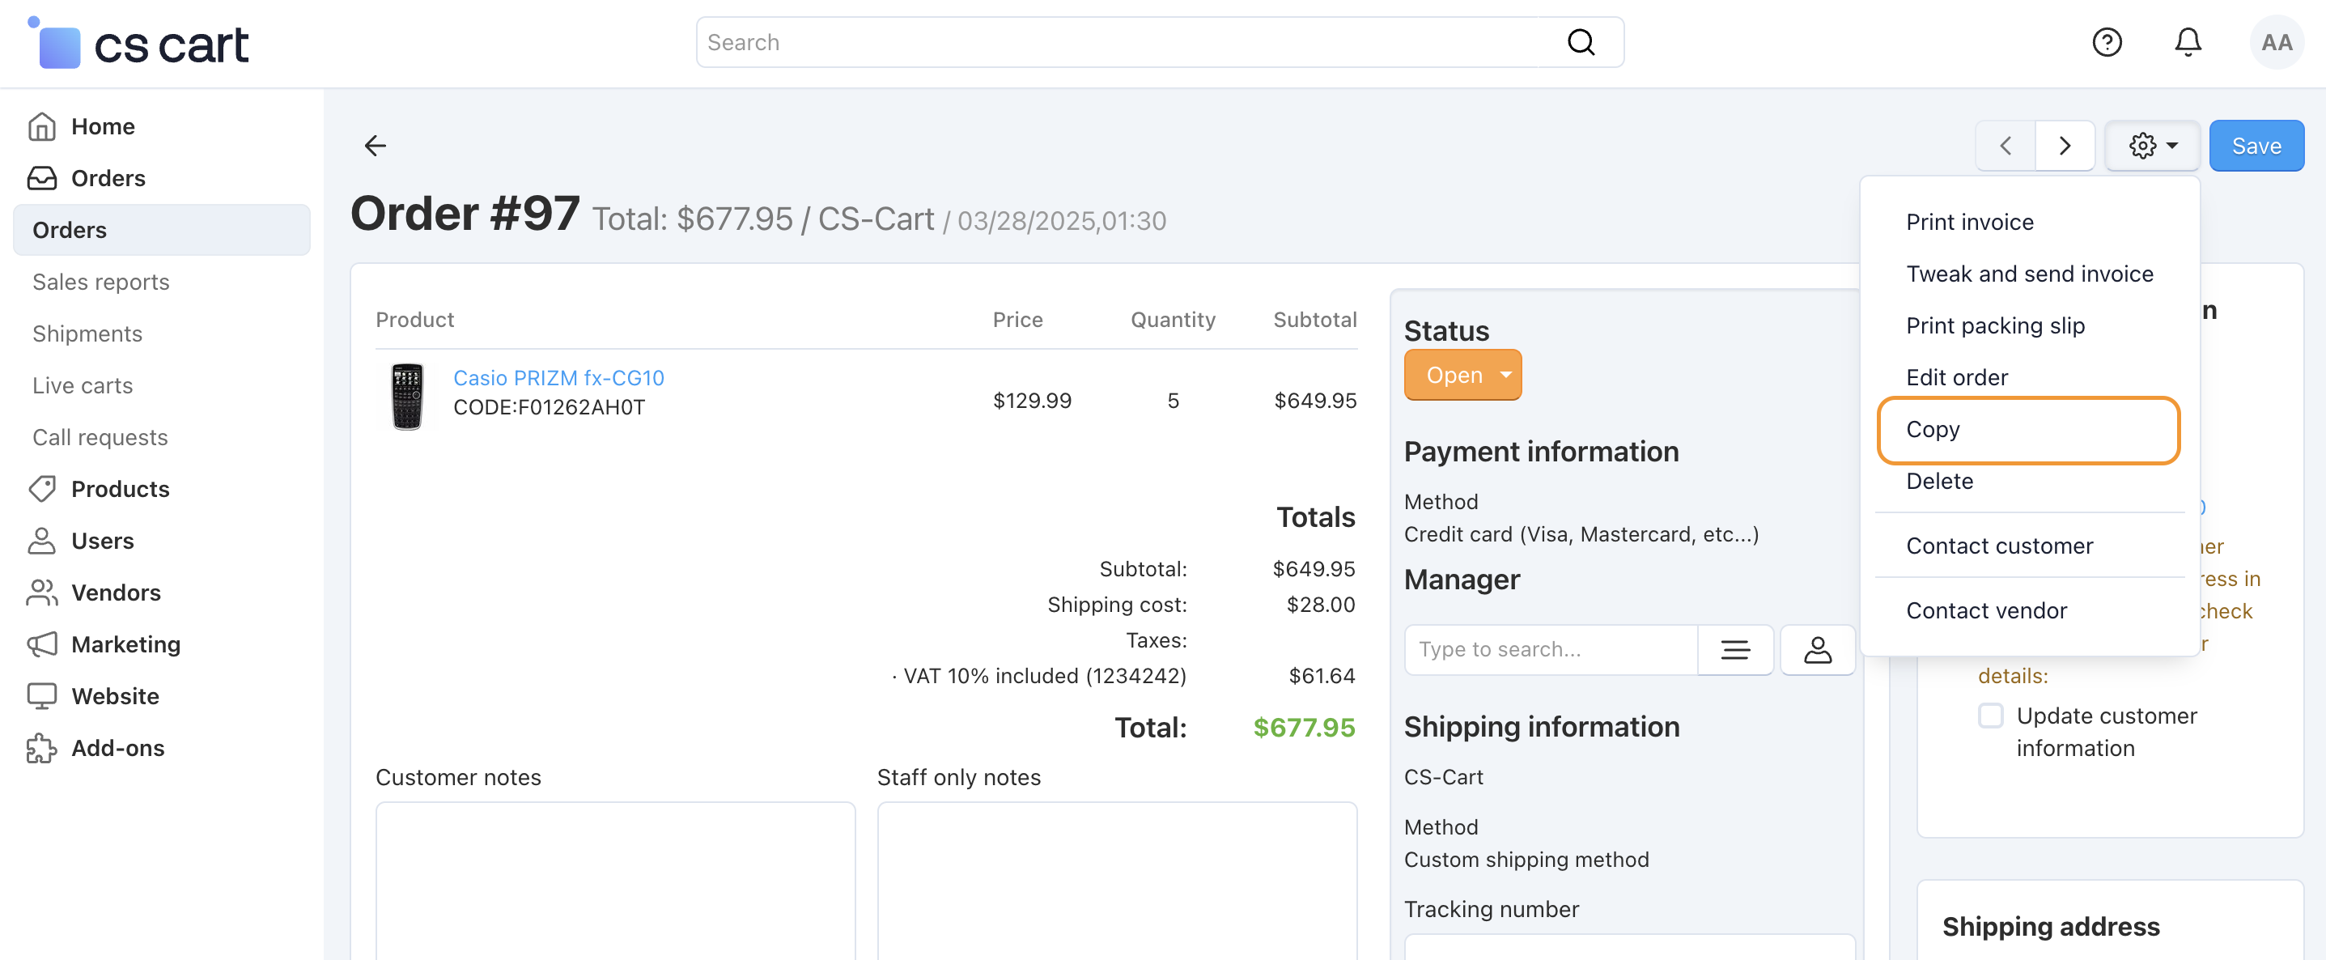2326x960 pixels.
Task: Click the $28.00 shipping cost value
Action: (x=1320, y=604)
